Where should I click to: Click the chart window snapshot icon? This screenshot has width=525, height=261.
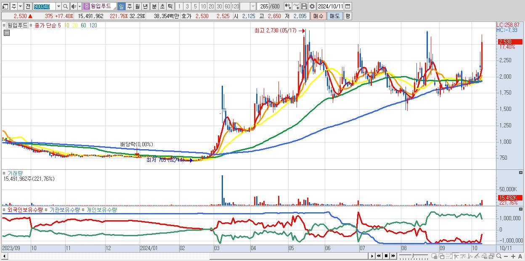coord(491,256)
